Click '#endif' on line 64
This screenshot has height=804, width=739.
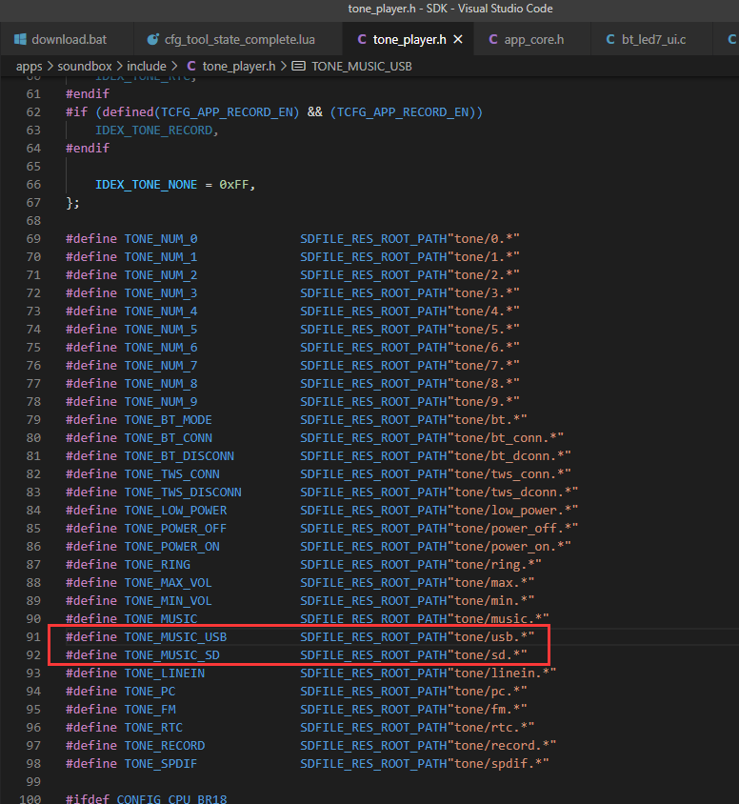click(88, 149)
